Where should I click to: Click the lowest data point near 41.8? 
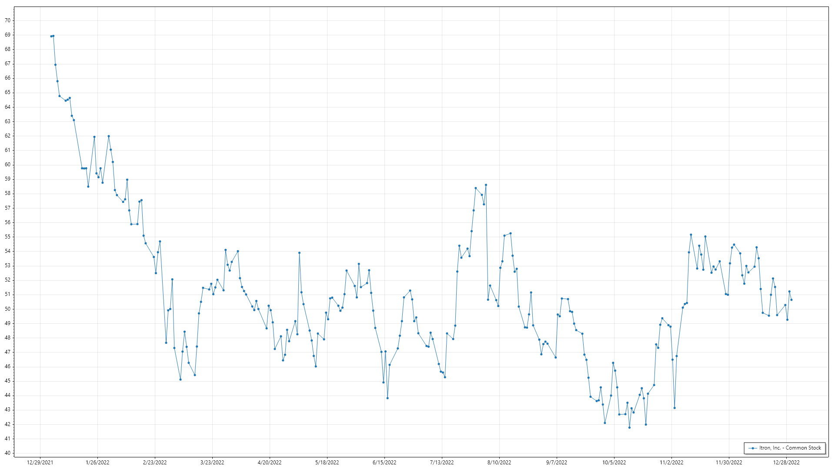629,428
